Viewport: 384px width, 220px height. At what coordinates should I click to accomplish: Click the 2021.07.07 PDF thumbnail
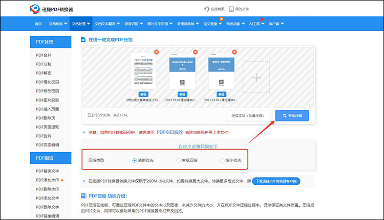[221, 70]
